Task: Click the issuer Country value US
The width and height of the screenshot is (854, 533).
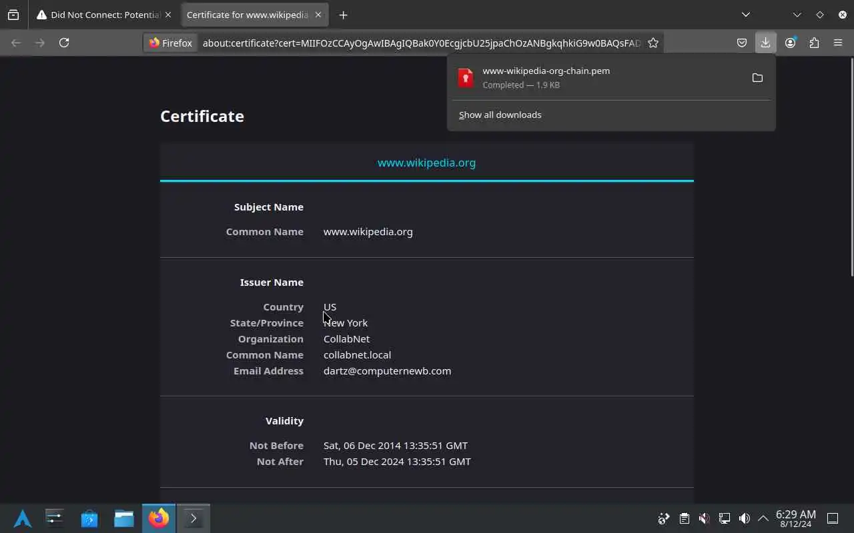Action: 330,307
